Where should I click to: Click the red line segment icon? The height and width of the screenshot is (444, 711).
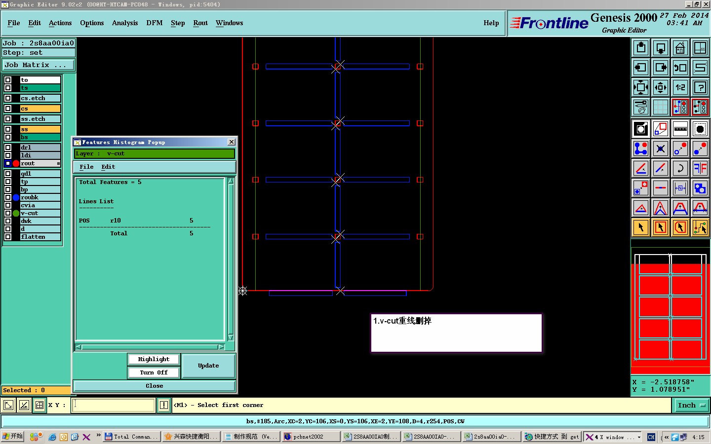pyautogui.click(x=661, y=188)
